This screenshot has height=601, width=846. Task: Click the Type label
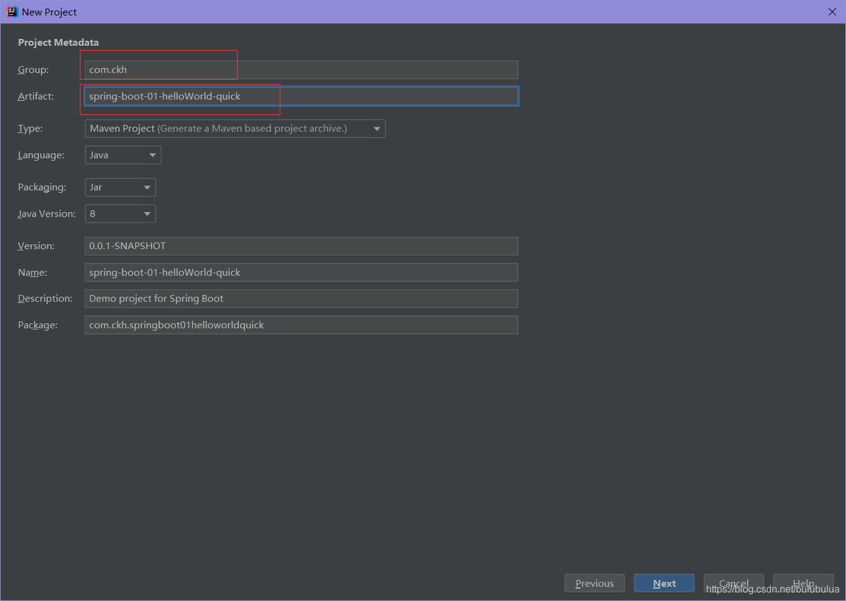[30, 129]
